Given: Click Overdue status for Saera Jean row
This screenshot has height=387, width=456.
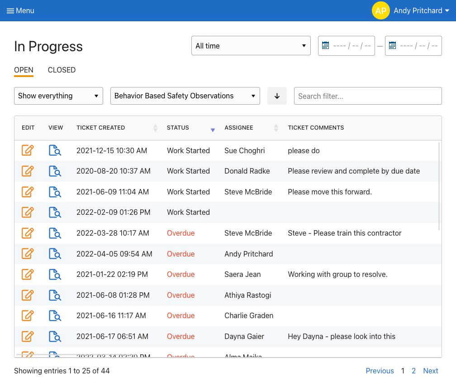Looking at the screenshot, I should pos(180,274).
